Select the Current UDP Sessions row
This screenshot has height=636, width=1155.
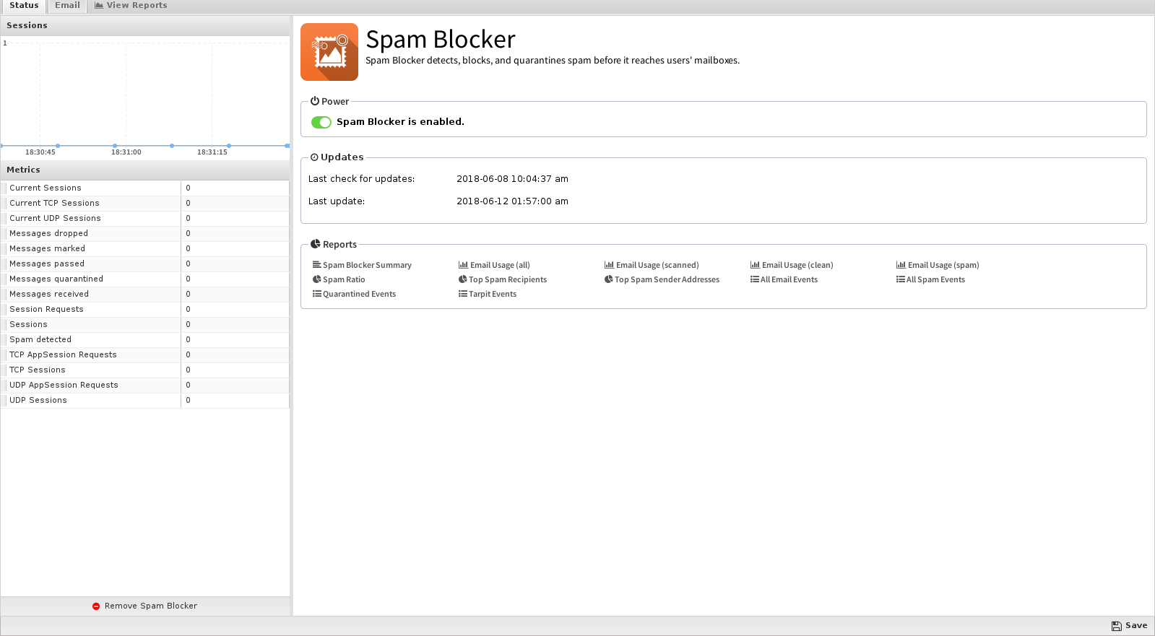coord(145,218)
